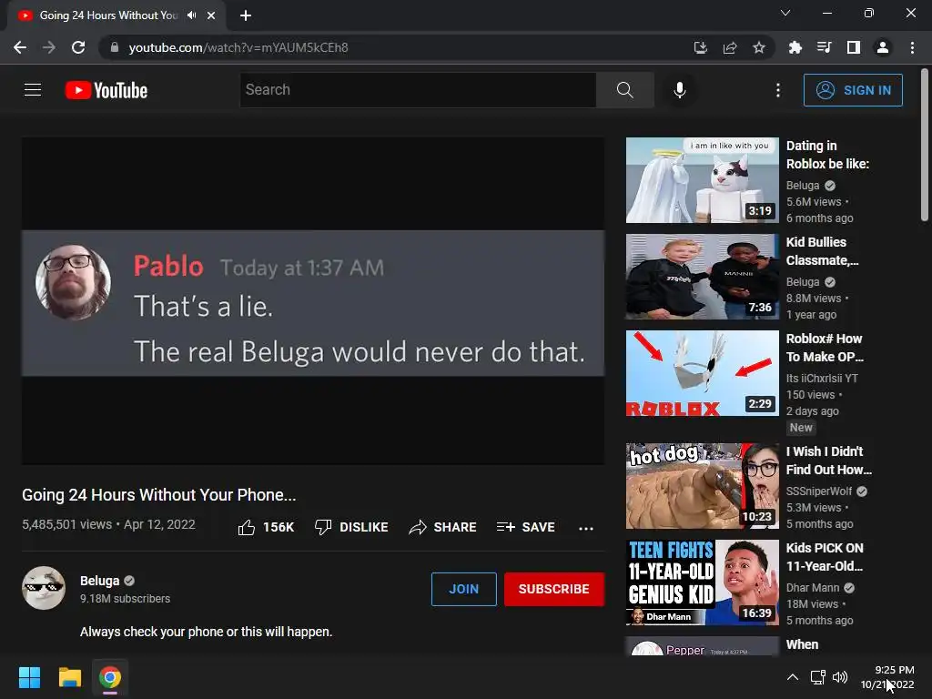This screenshot has width=932, height=699.
Task: Bookmark this tab with star icon
Action: (x=759, y=47)
